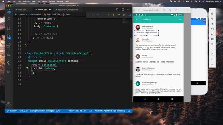
Task: Switch to feedback_model.dart tab
Action: click(x=68, y=10)
